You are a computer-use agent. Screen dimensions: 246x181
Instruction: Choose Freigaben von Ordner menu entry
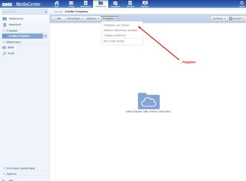(x=116, y=25)
